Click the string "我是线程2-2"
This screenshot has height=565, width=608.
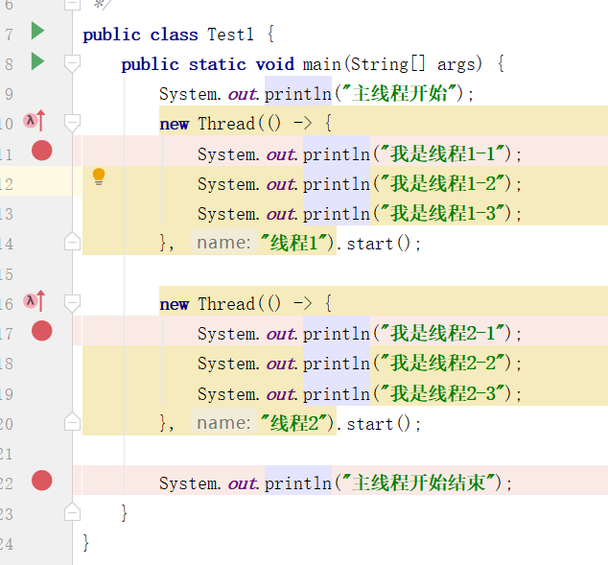coord(444,364)
